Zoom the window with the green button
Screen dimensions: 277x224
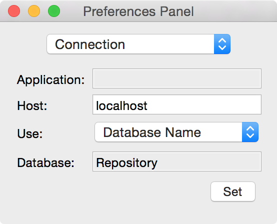tap(54, 11)
